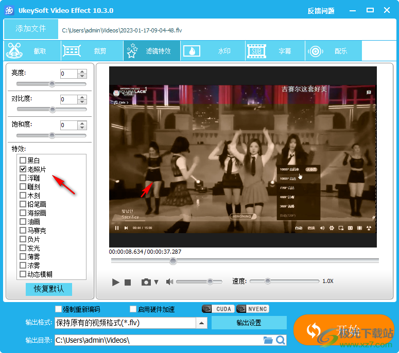This screenshot has width=399, height=353.
Task: Click the orange 开始 start button
Action: click(x=344, y=330)
